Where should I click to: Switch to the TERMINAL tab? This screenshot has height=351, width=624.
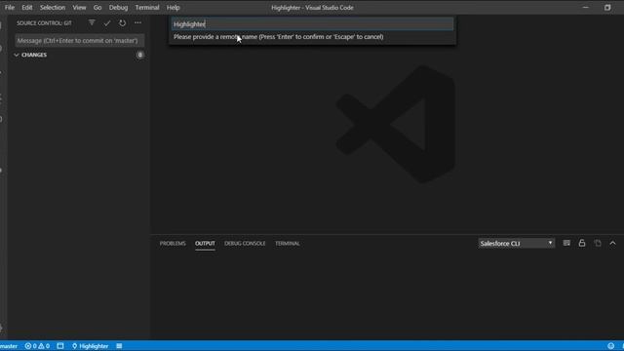tap(288, 243)
